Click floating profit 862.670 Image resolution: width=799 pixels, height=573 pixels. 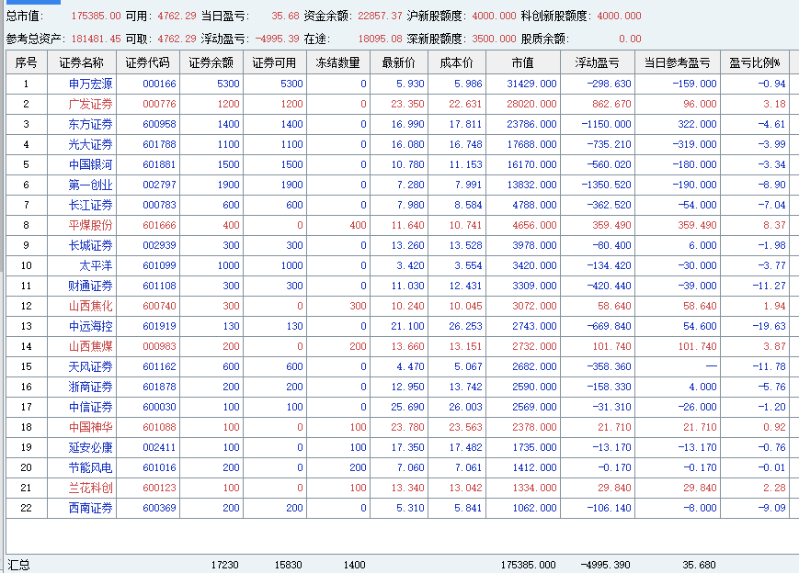click(x=611, y=105)
